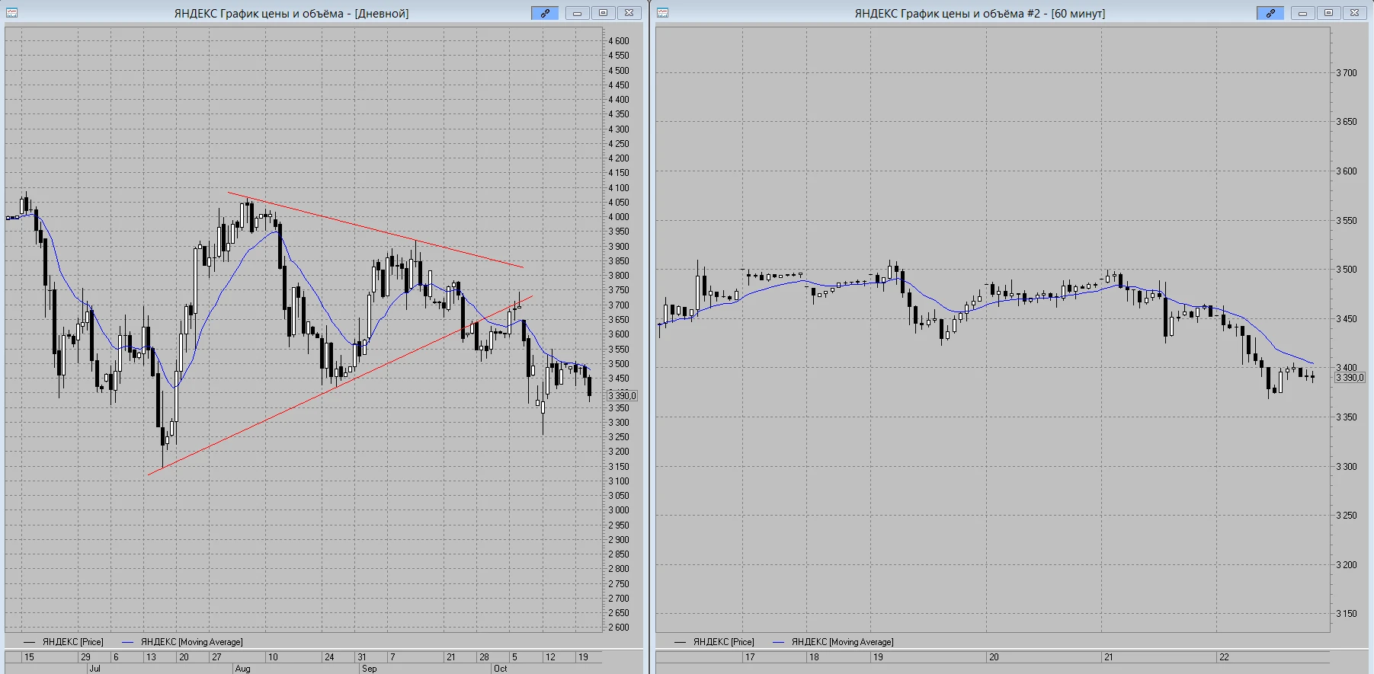Open the system menu icon of the 60-minute chart window
This screenshot has width=1374, height=674.
pos(662,13)
